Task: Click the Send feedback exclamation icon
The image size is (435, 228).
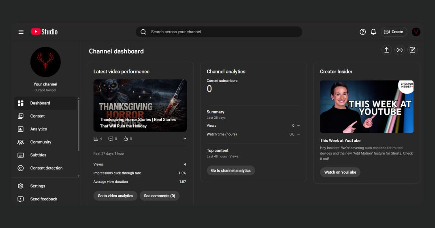Action: point(21,199)
